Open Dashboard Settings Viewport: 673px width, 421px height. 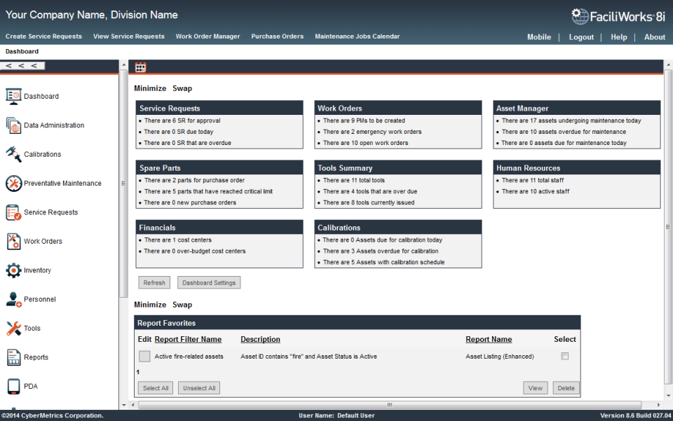[x=209, y=282]
